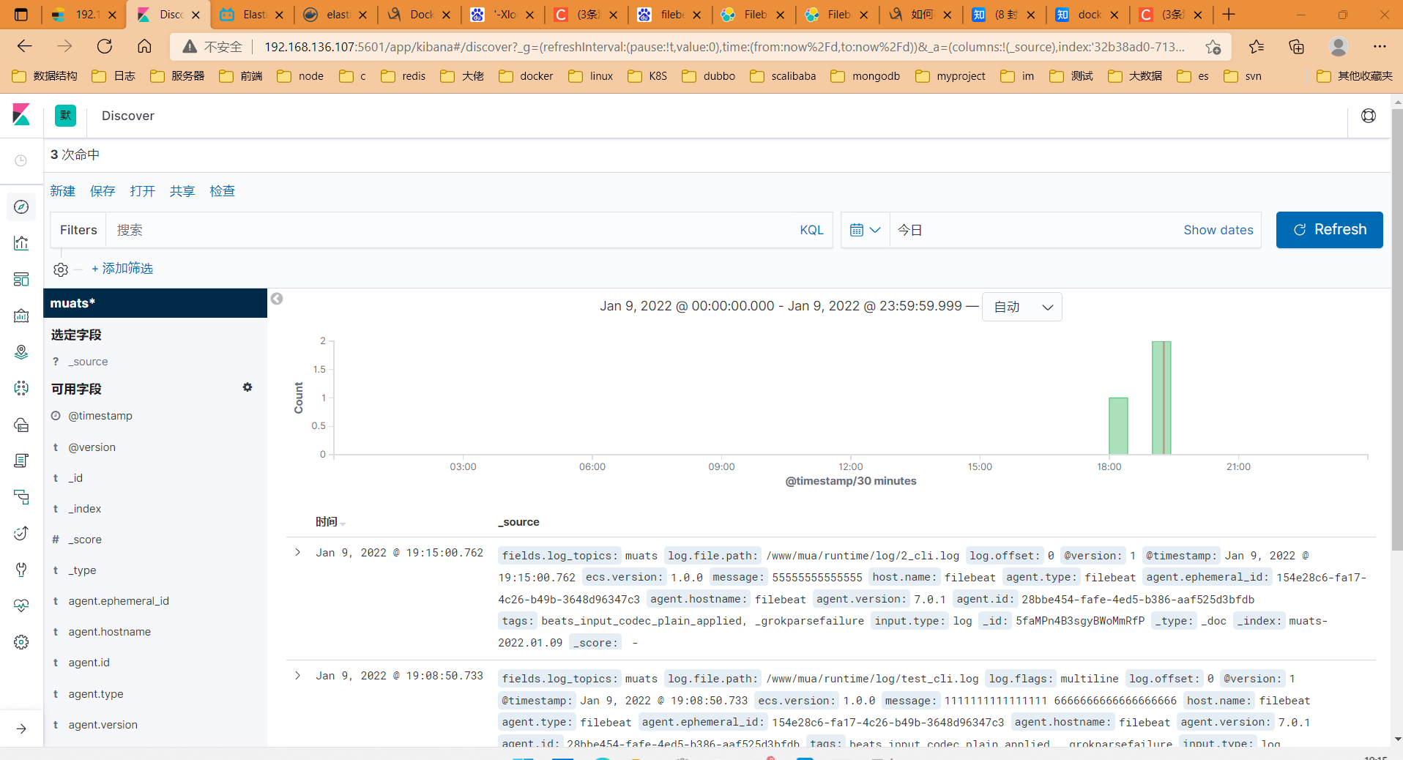
Task: Collapse the field list panel arrow
Action: pos(277,299)
